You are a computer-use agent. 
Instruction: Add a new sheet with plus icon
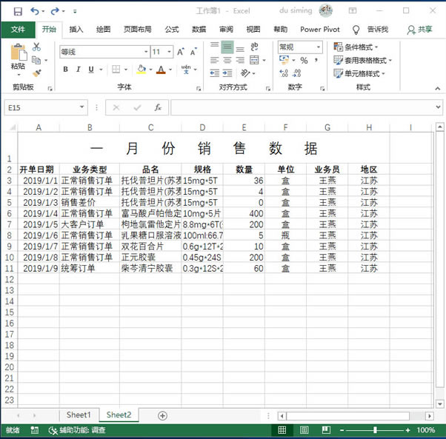point(162,416)
